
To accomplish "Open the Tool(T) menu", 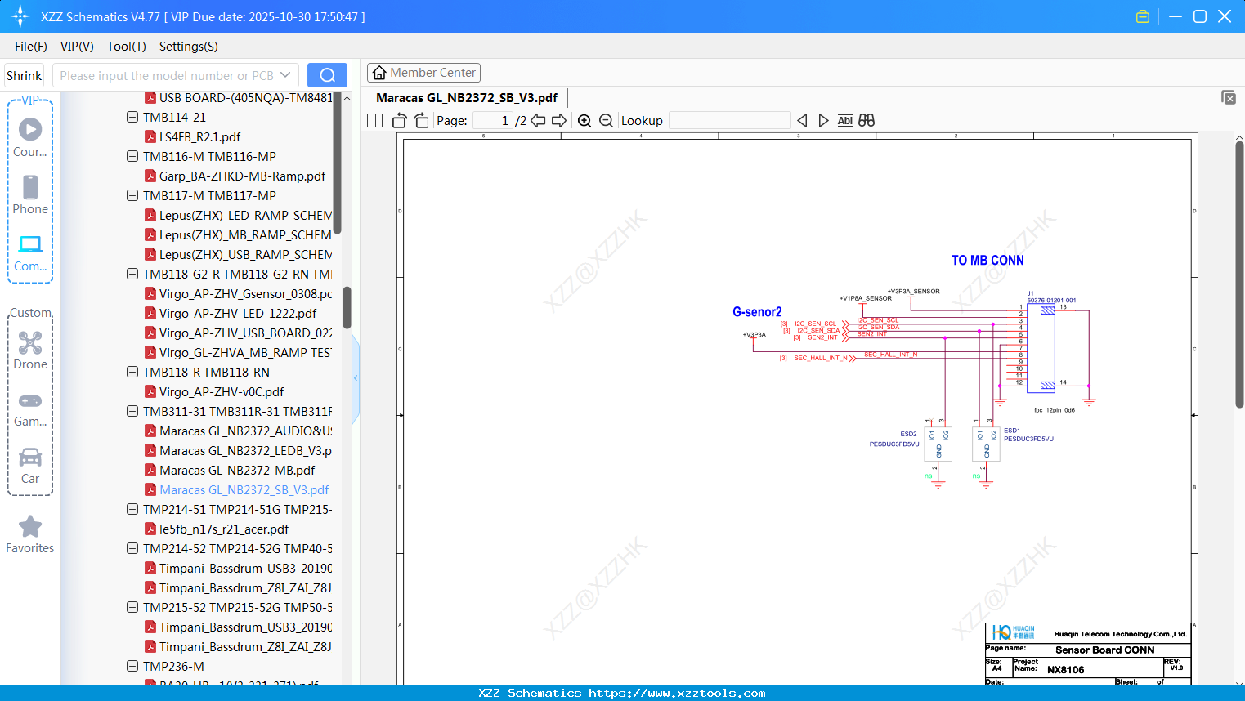I will [126, 47].
